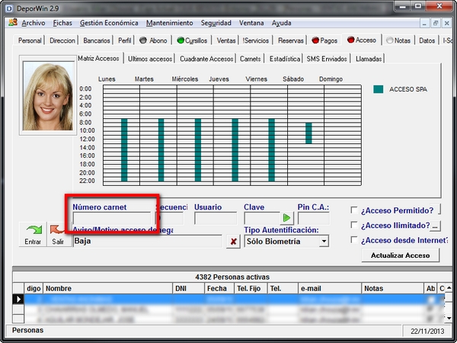Screen dimensions: 457x343
Task: Click the member photo thumbnail
Action: 48,96
